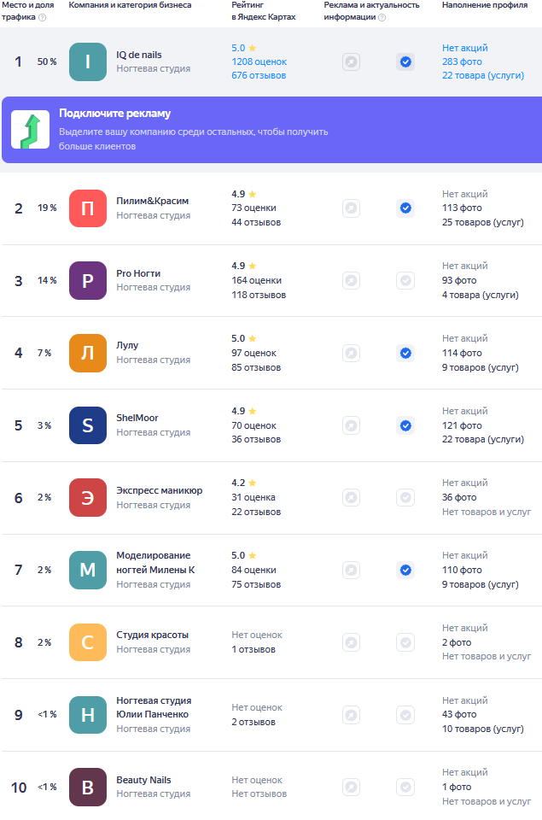Click the Пилим&Красим red avatar icon

[88, 208]
